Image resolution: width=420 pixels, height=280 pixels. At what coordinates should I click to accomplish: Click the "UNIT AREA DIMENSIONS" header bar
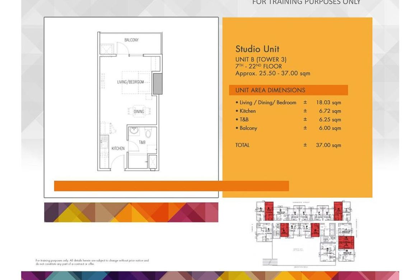[289, 90]
